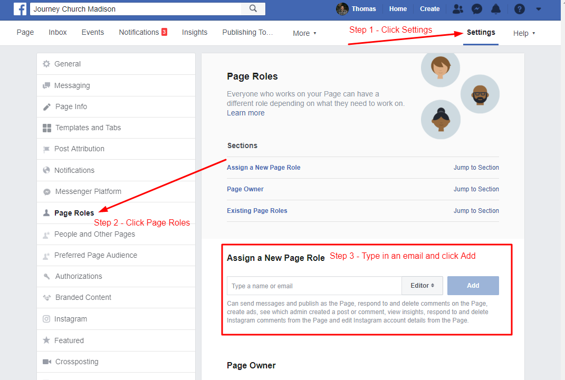The height and width of the screenshot is (380, 565).
Task: Check notifications via the bell icon
Action: 496,8
